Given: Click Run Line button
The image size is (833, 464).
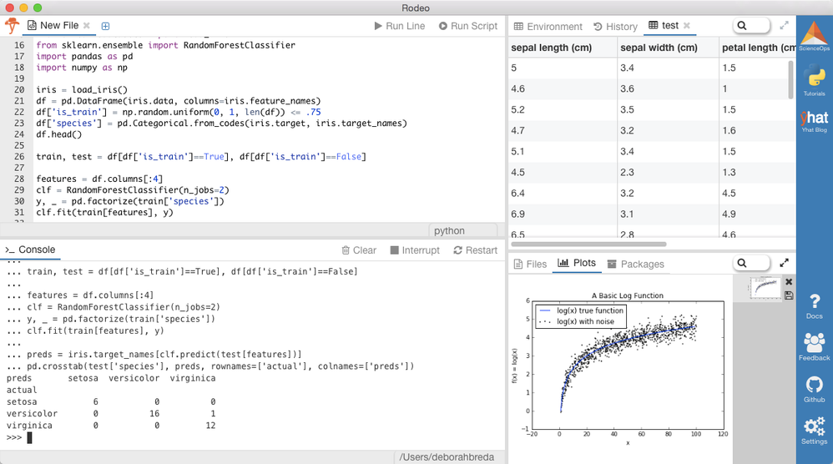Looking at the screenshot, I should pos(400,26).
